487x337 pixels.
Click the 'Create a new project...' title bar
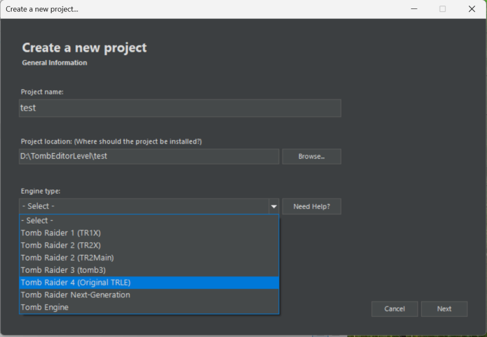[x=209, y=9]
